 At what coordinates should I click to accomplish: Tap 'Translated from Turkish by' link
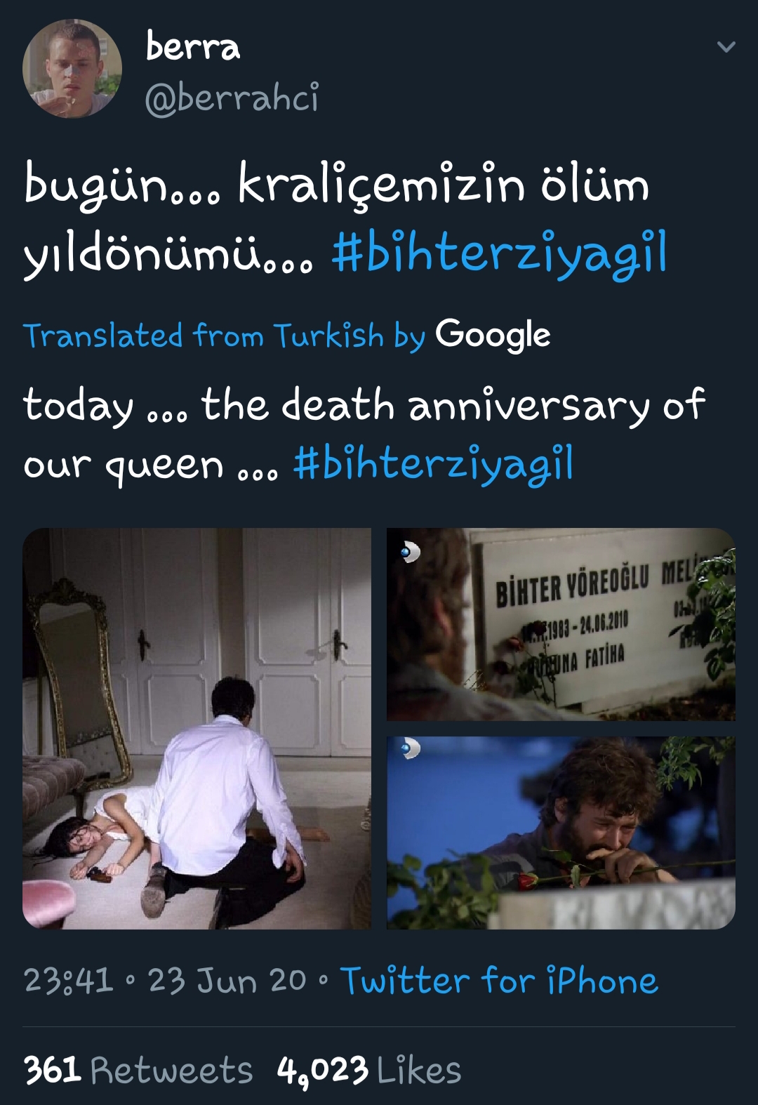click(x=224, y=336)
